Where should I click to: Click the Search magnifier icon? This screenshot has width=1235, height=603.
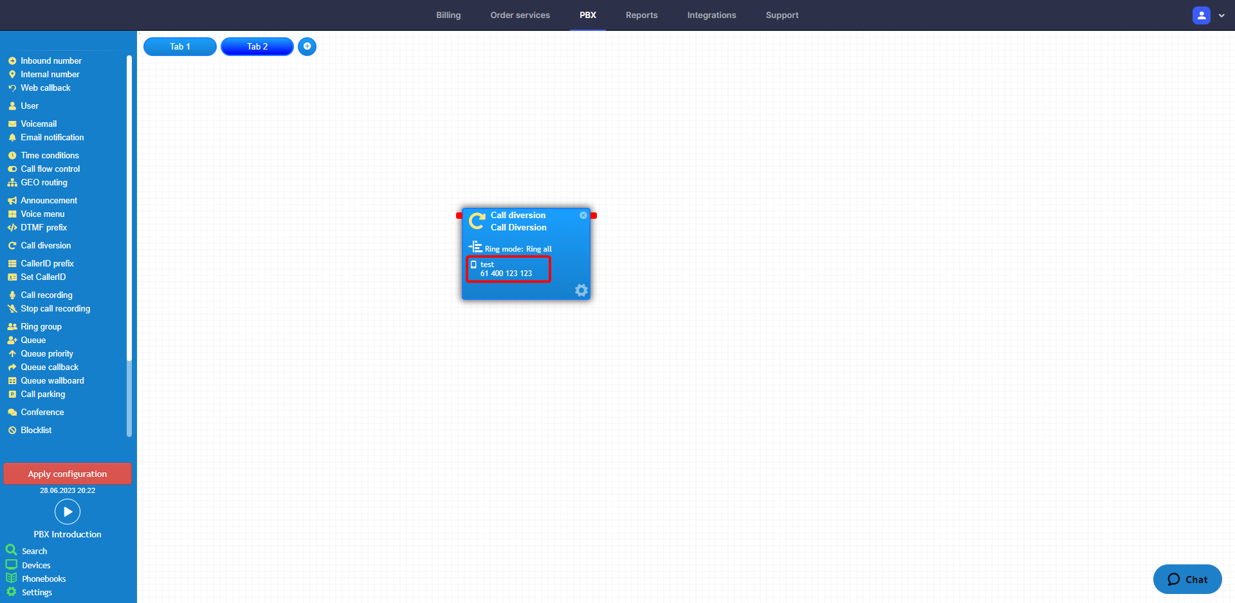pyautogui.click(x=11, y=550)
